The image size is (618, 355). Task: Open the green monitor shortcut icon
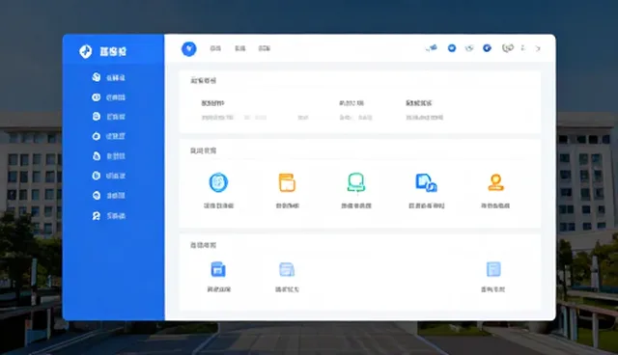coord(356,182)
